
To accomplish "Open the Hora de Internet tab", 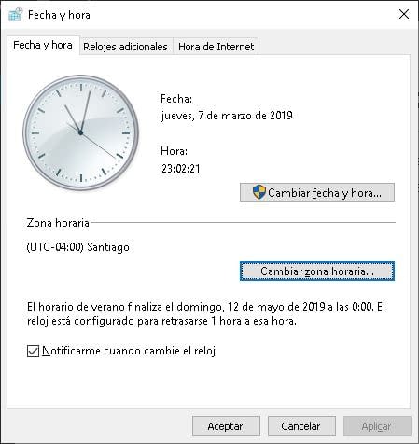I will point(216,47).
